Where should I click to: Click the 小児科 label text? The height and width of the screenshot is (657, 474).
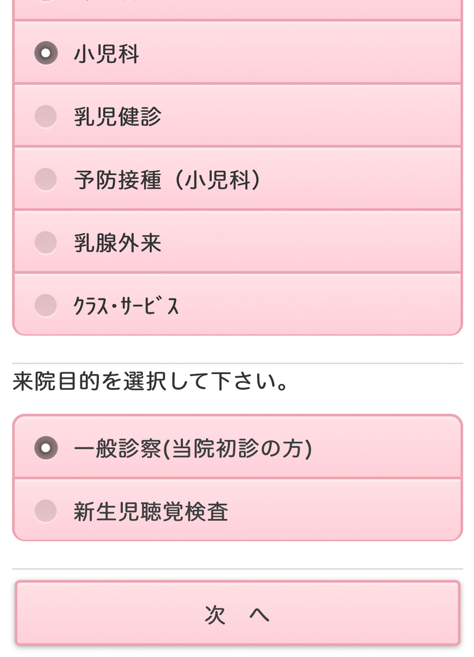106,54
